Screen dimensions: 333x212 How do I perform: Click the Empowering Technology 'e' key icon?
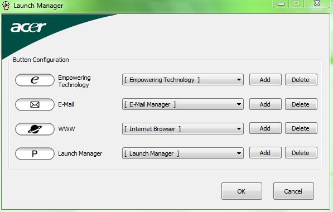(35, 80)
